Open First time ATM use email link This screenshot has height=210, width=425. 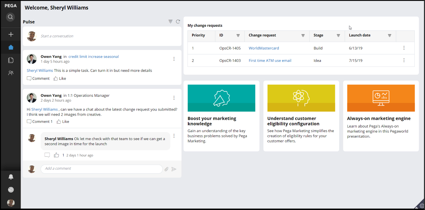click(270, 61)
